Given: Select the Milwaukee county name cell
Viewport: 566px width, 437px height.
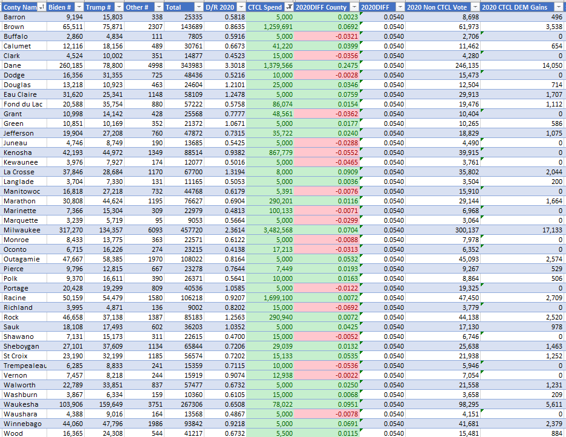Looking at the screenshot, I should (x=24, y=230).
